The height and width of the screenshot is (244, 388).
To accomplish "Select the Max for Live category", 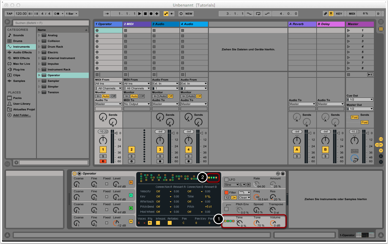I will pos(21,64).
